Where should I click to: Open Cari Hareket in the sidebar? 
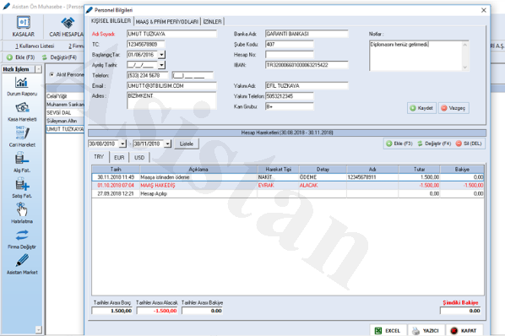[x=22, y=137]
